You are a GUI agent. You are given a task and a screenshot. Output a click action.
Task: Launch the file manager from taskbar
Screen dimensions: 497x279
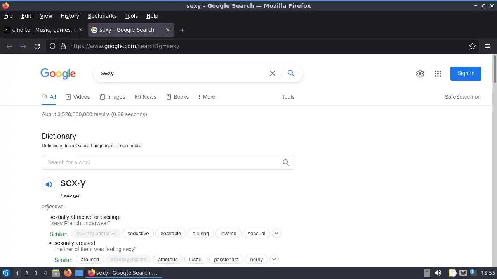click(x=56, y=273)
